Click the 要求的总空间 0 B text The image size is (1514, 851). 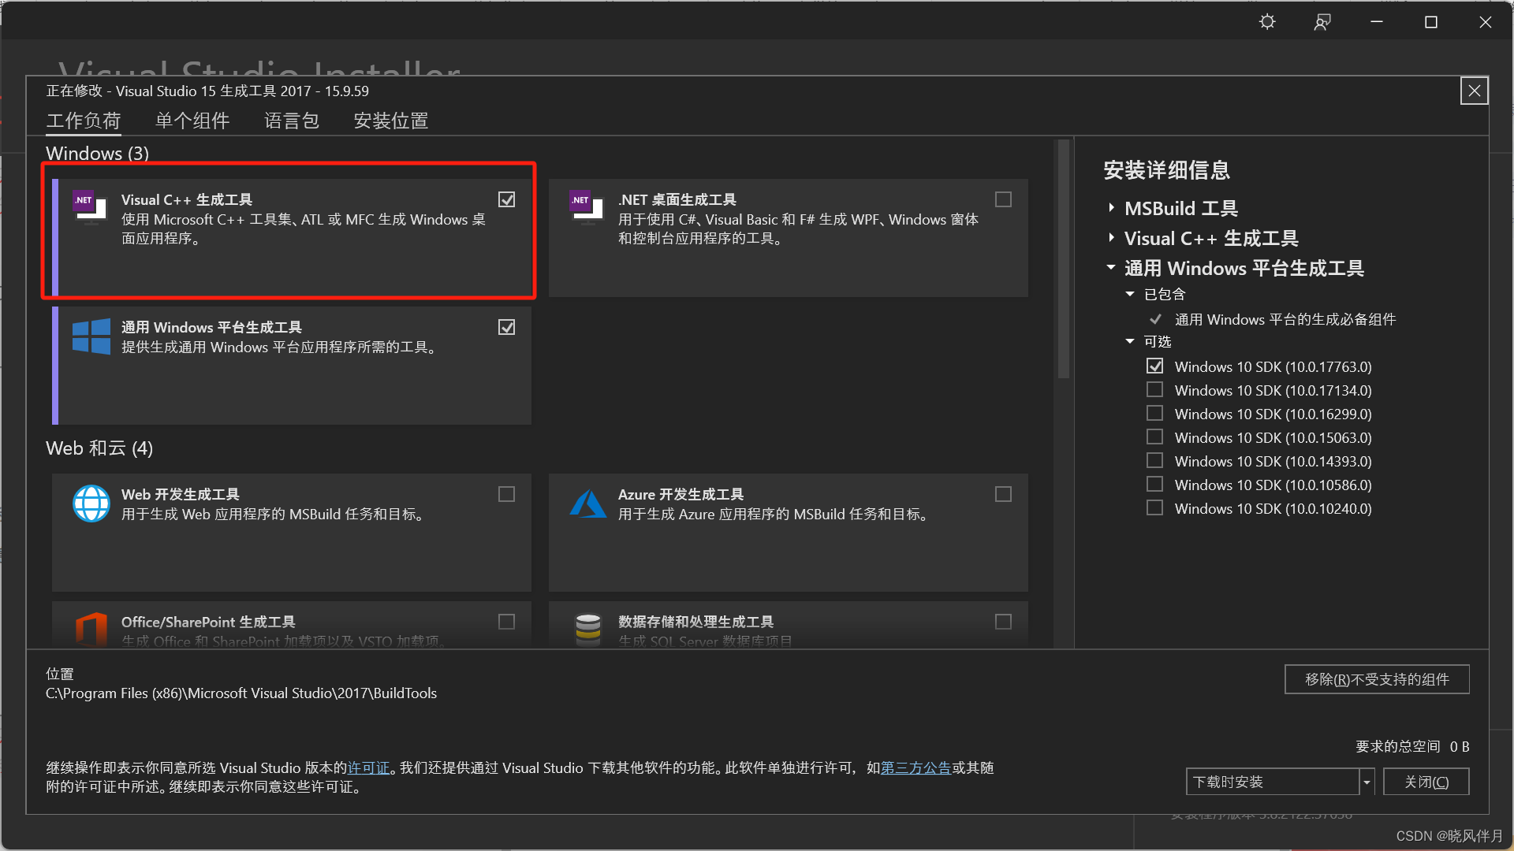tap(1412, 746)
